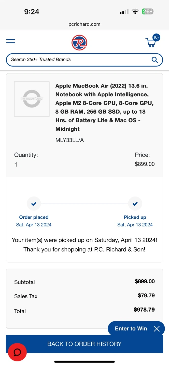
Task: Tap the 9:24 status bar clock
Action: coord(32,12)
